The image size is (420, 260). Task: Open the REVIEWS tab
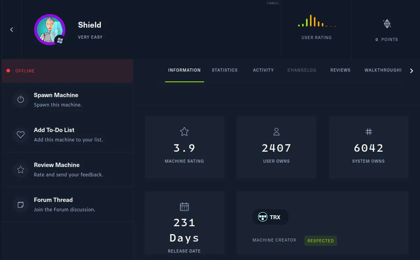pos(340,70)
